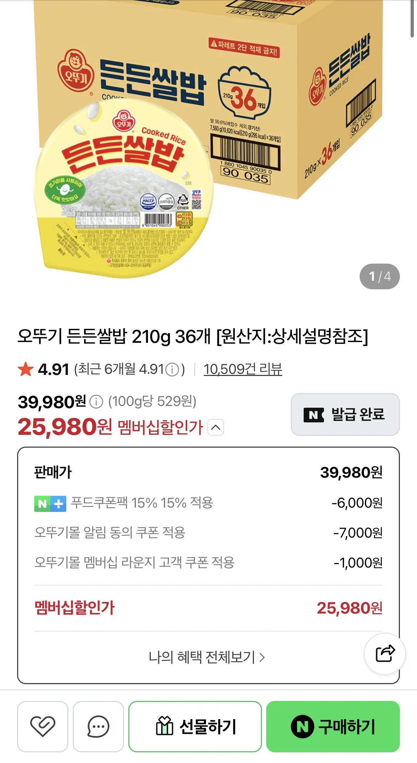Click the N+ membership badge icon
Image resolution: width=417 pixels, height=763 pixels.
50,504
